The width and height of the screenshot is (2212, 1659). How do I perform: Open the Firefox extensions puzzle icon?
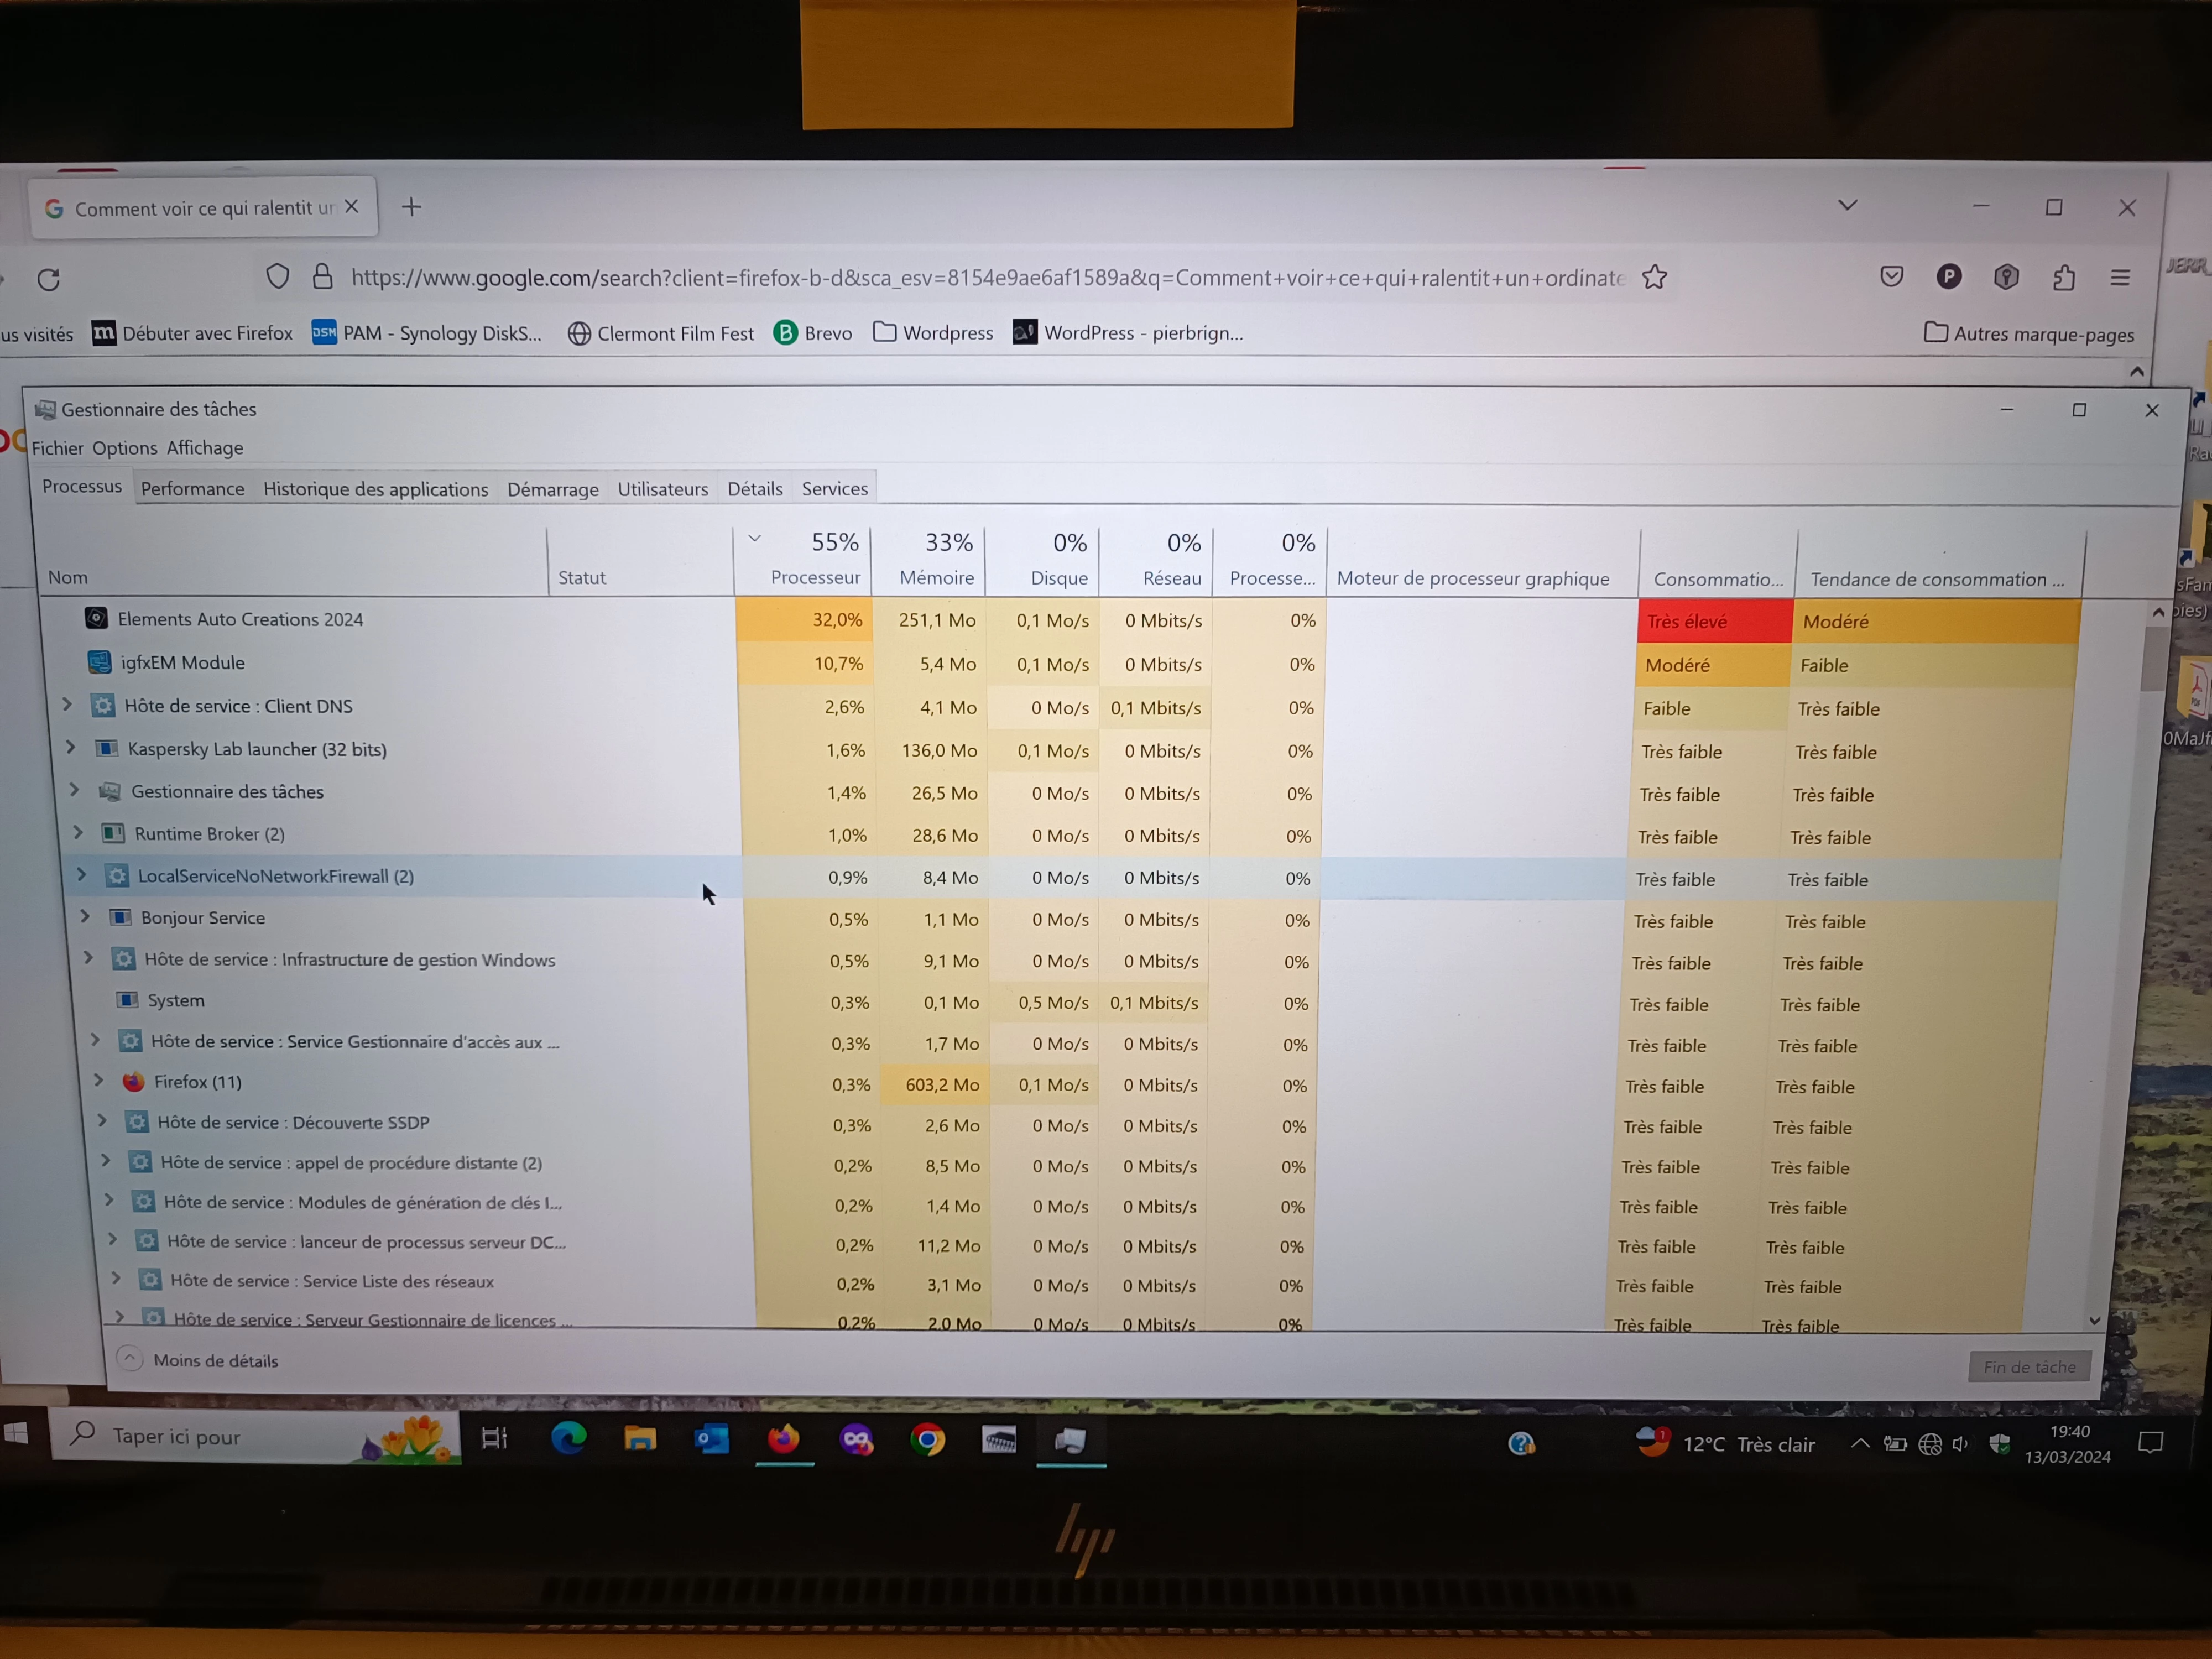tap(2063, 277)
